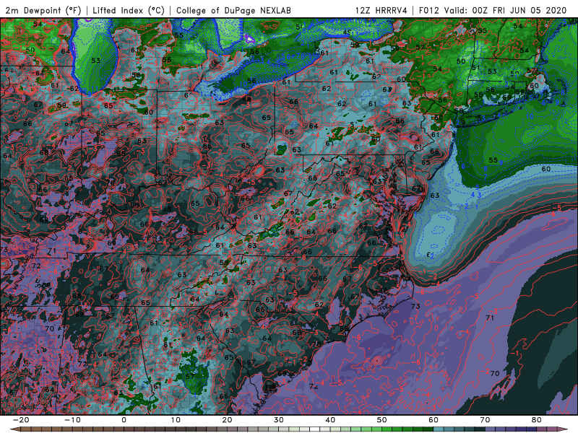Click the '30' label on the color scale
Viewport: 578px width, 433px height.
279,420
